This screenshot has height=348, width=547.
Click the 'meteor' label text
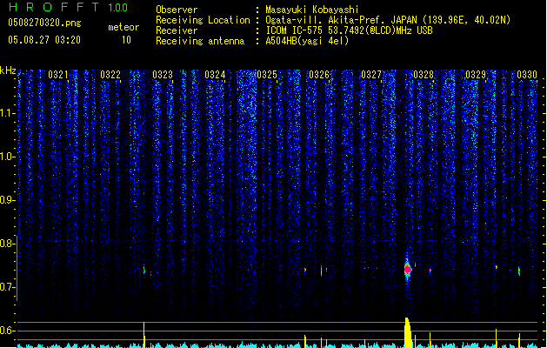pyautogui.click(x=123, y=27)
